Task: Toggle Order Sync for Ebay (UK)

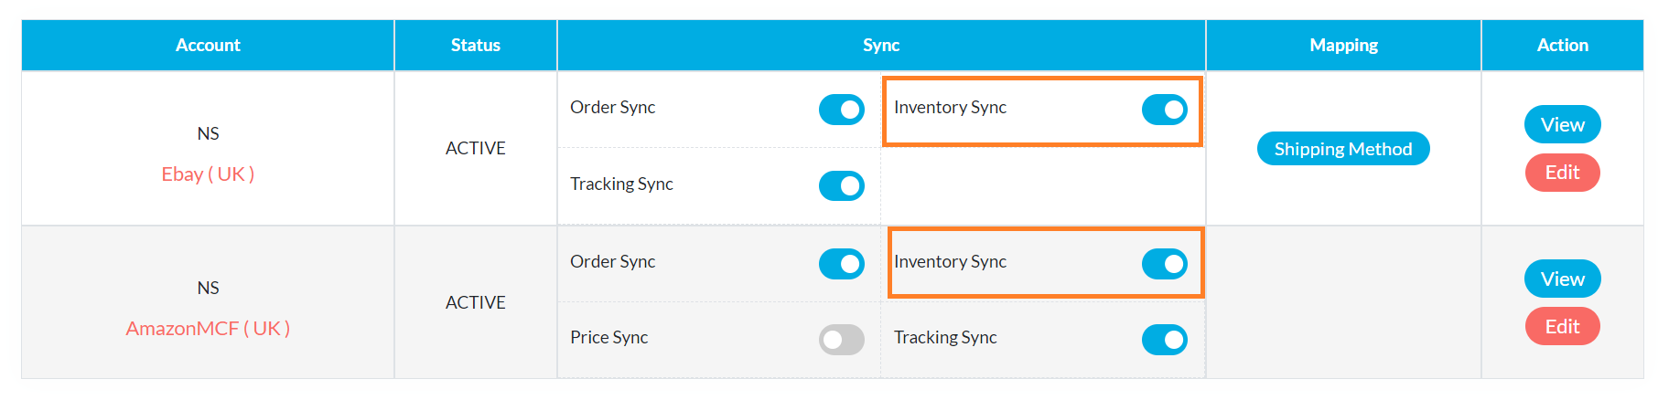Action: (841, 110)
